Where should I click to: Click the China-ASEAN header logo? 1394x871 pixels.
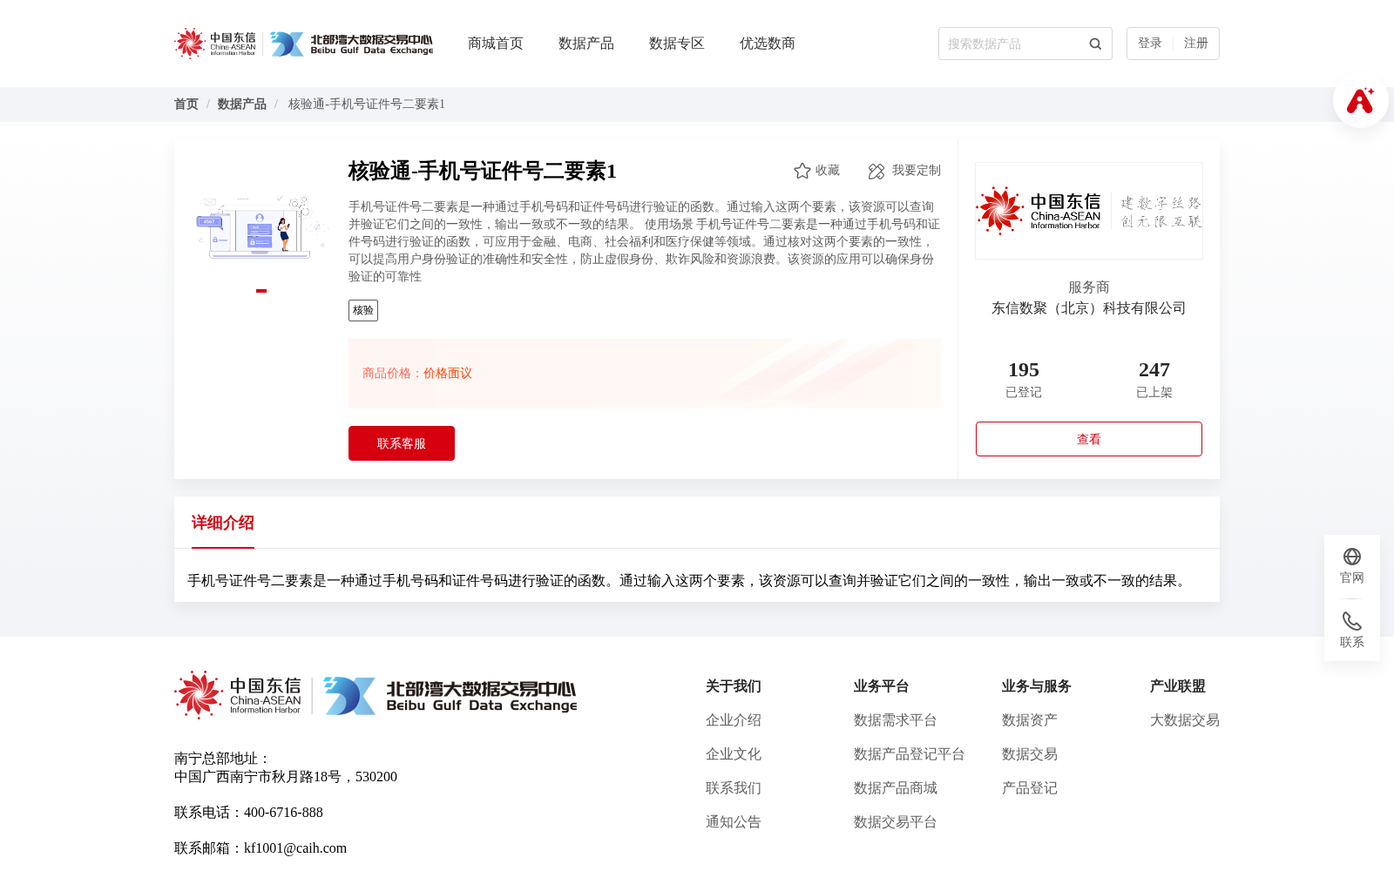point(215,44)
